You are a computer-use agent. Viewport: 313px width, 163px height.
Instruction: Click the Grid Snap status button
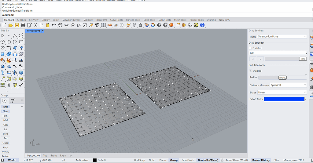click(139, 160)
